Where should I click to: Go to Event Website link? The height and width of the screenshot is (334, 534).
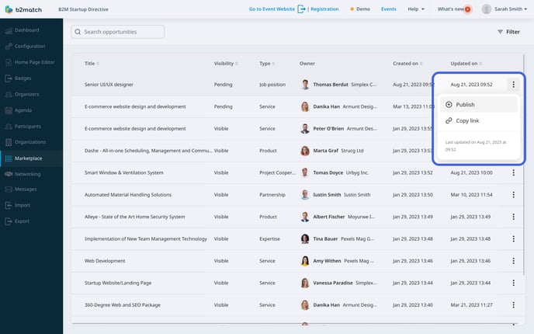[272, 9]
